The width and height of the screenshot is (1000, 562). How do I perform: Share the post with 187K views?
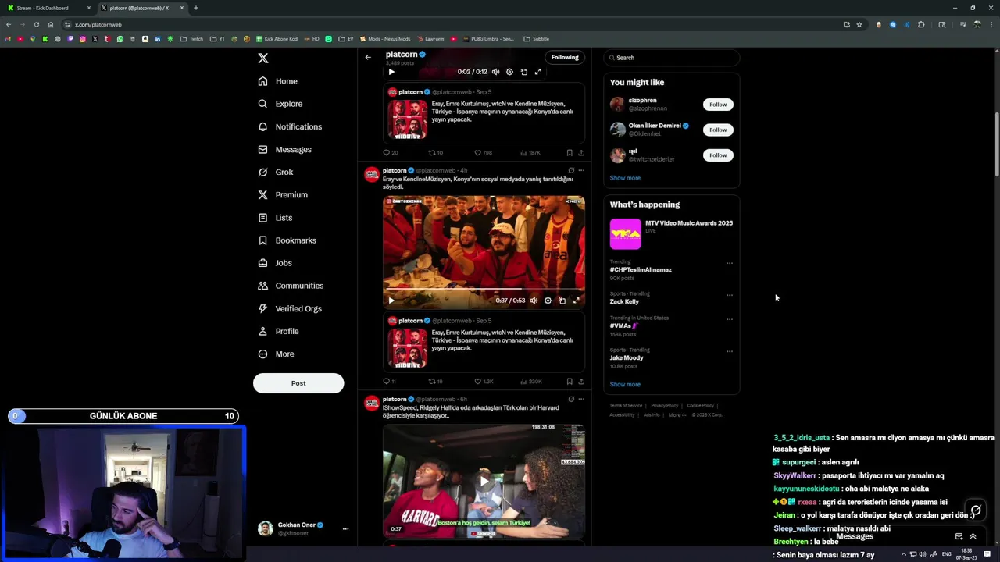point(581,153)
